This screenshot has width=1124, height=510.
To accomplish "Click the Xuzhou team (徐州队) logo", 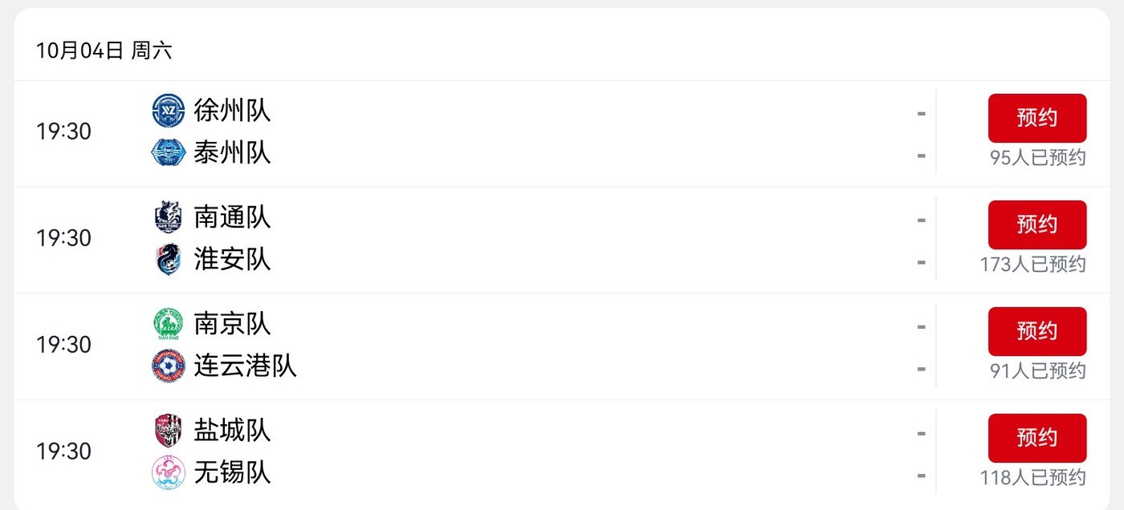I will (x=169, y=111).
